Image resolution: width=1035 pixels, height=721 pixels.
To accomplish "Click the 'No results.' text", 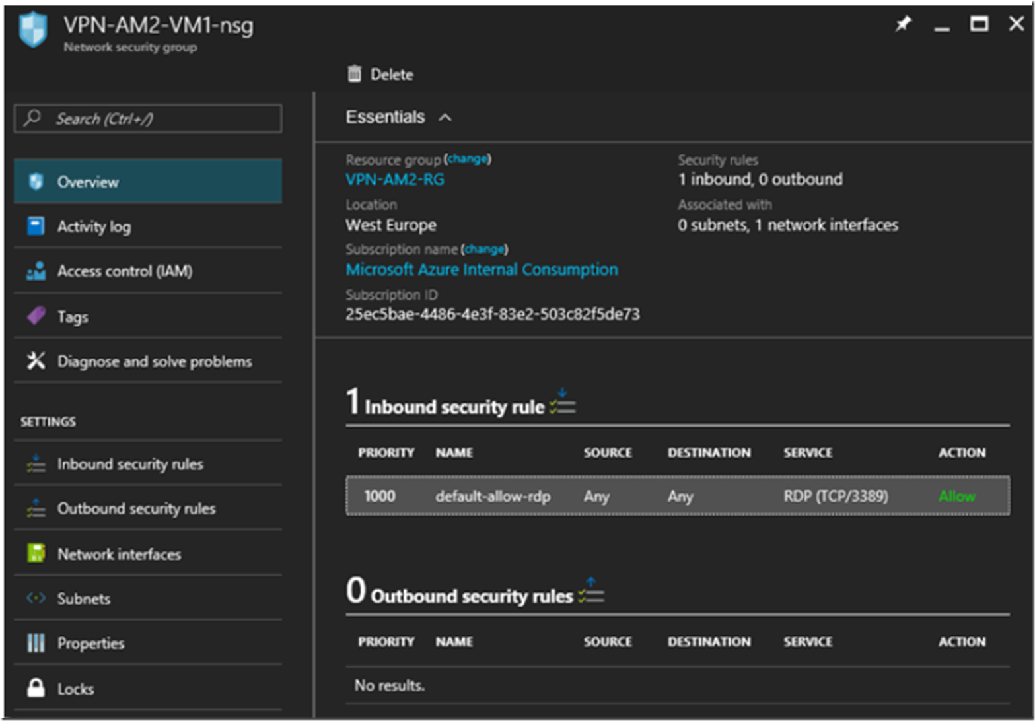I will pyautogui.click(x=390, y=685).
